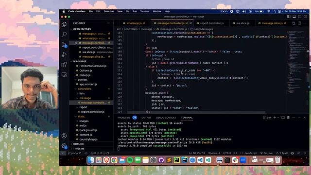This screenshot has width=311, height=175.
Task: Open the Terminal menu in menu bar
Action: (x=145, y=12)
